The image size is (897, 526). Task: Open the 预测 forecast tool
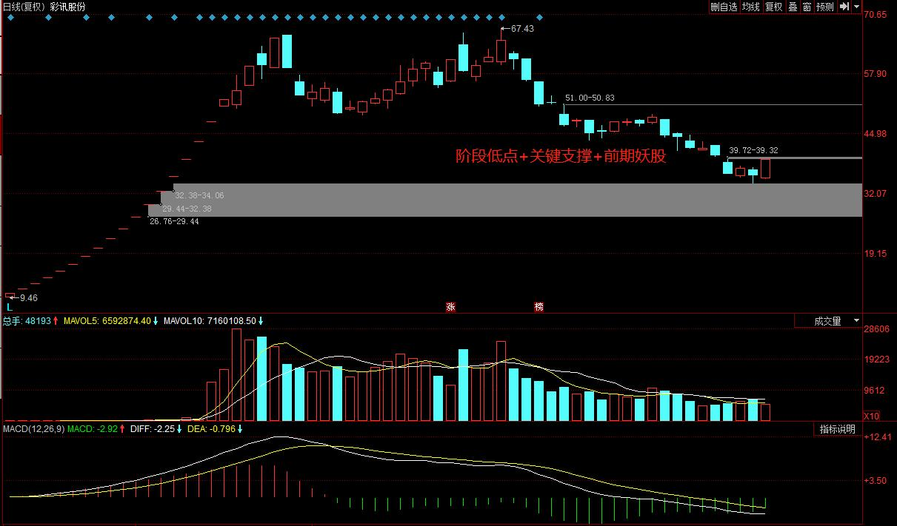tap(824, 7)
